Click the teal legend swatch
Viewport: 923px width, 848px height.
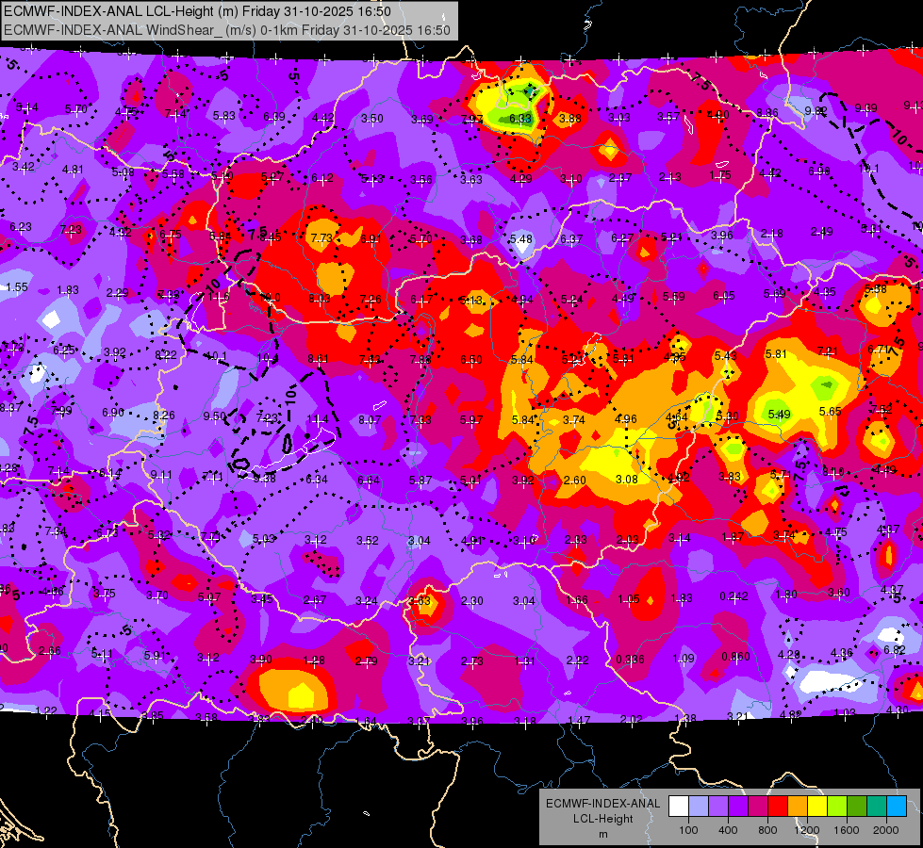click(x=877, y=807)
